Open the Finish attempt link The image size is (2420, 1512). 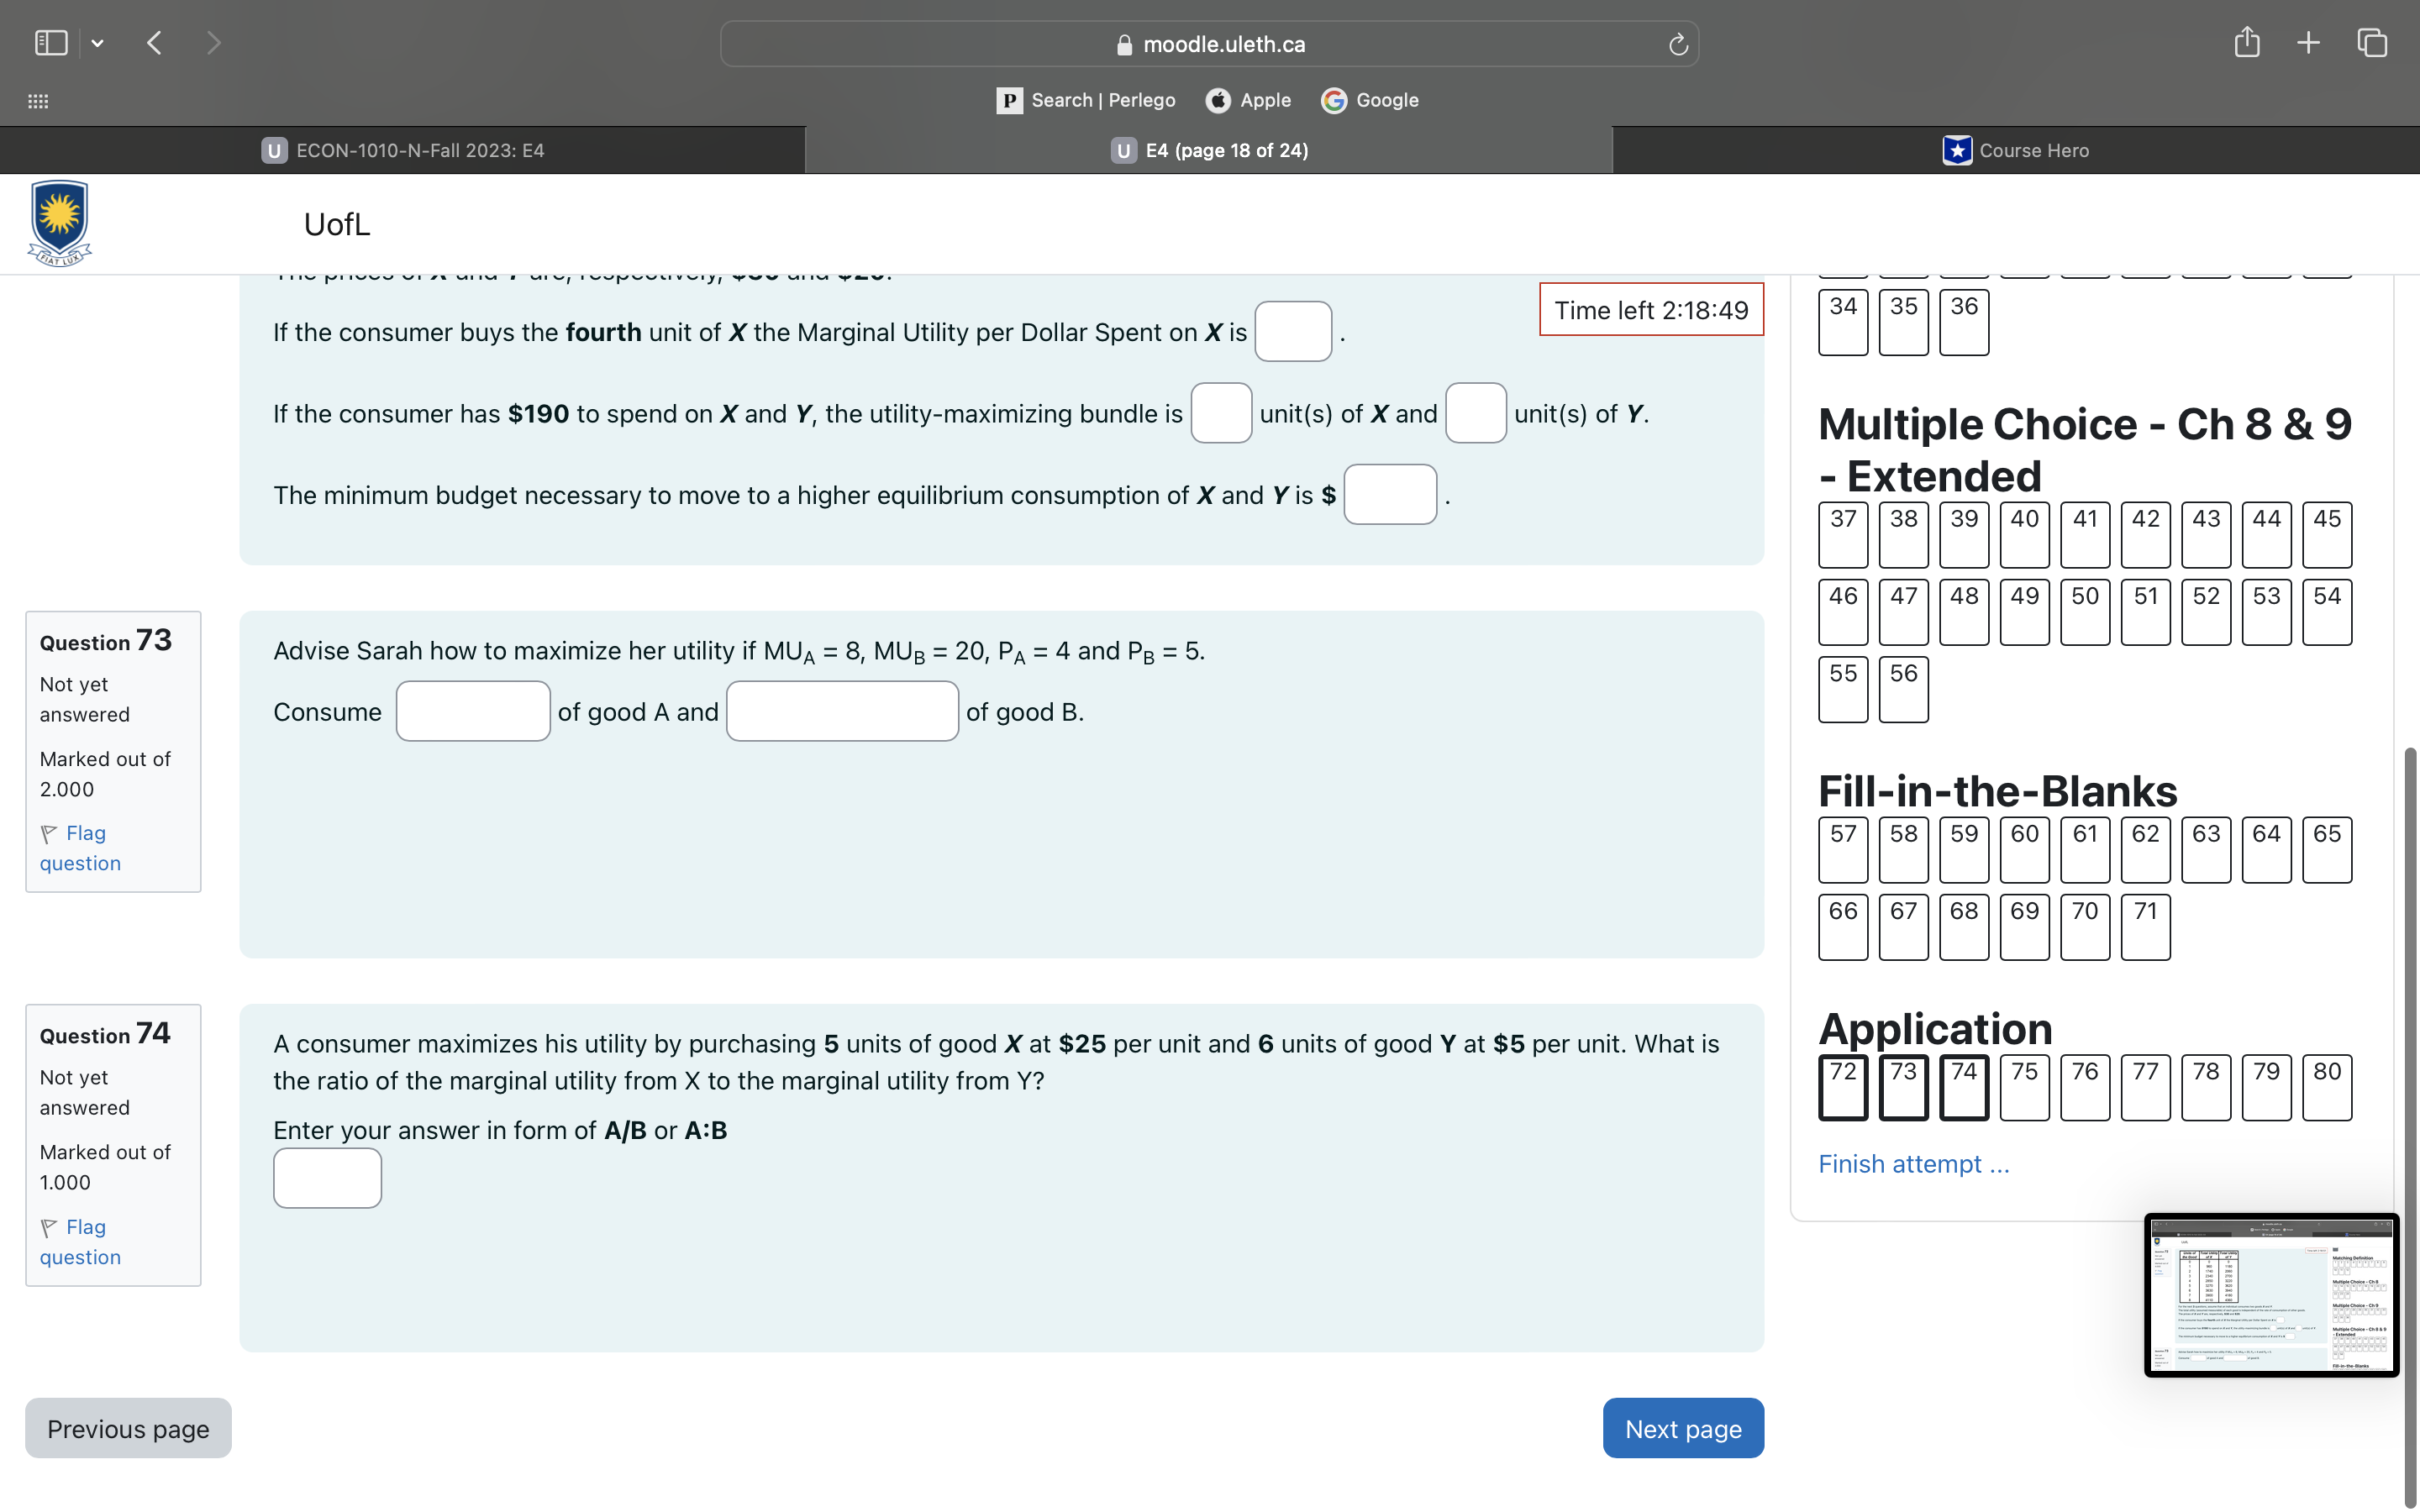tap(1913, 1163)
